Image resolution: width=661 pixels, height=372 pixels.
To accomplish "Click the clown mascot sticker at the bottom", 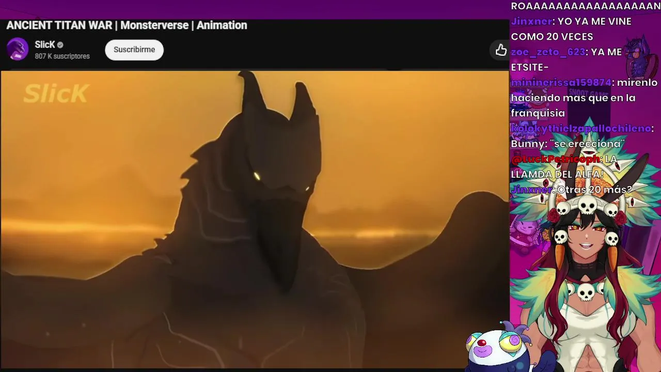I will [x=498, y=347].
